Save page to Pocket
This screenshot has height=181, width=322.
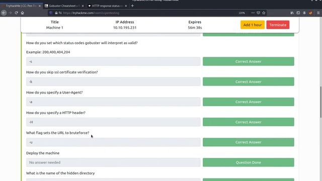coord(258,13)
